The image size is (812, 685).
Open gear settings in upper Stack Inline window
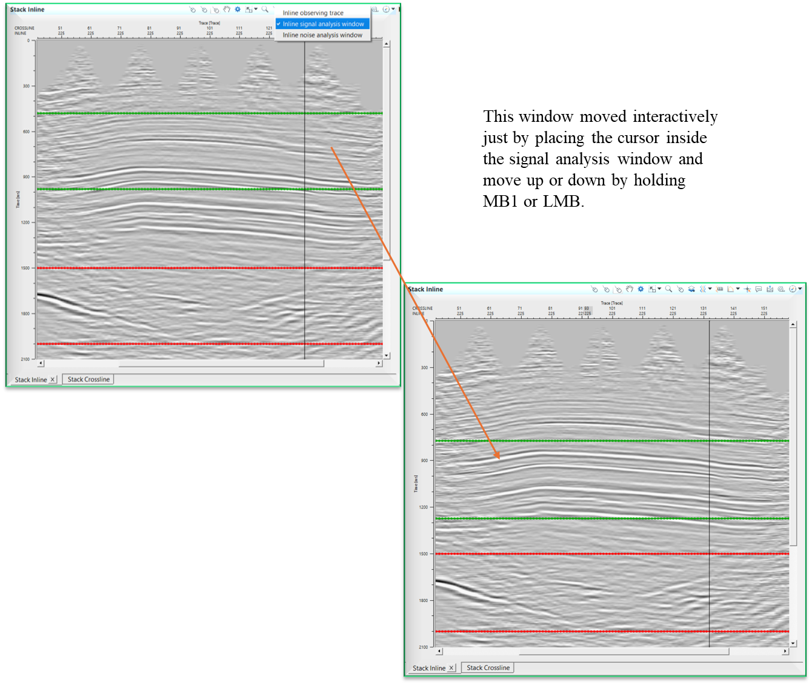coord(238,10)
